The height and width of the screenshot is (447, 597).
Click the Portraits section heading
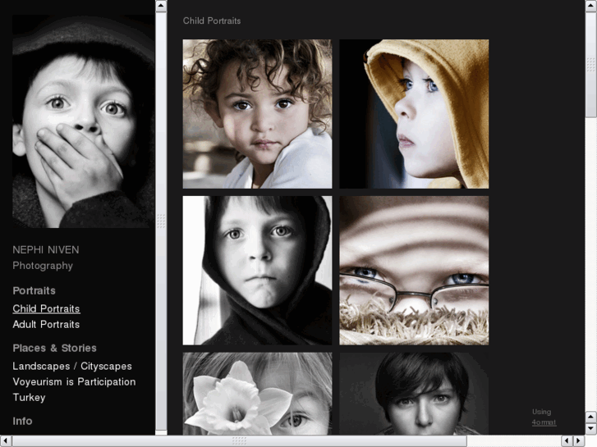pos(34,290)
